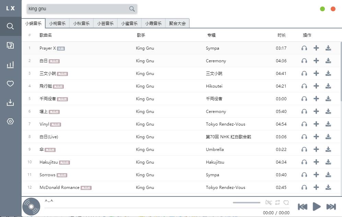Screen dimensions: 342x217
Task: Switch to the 小枸音乐 source tab
Action: tap(57, 24)
